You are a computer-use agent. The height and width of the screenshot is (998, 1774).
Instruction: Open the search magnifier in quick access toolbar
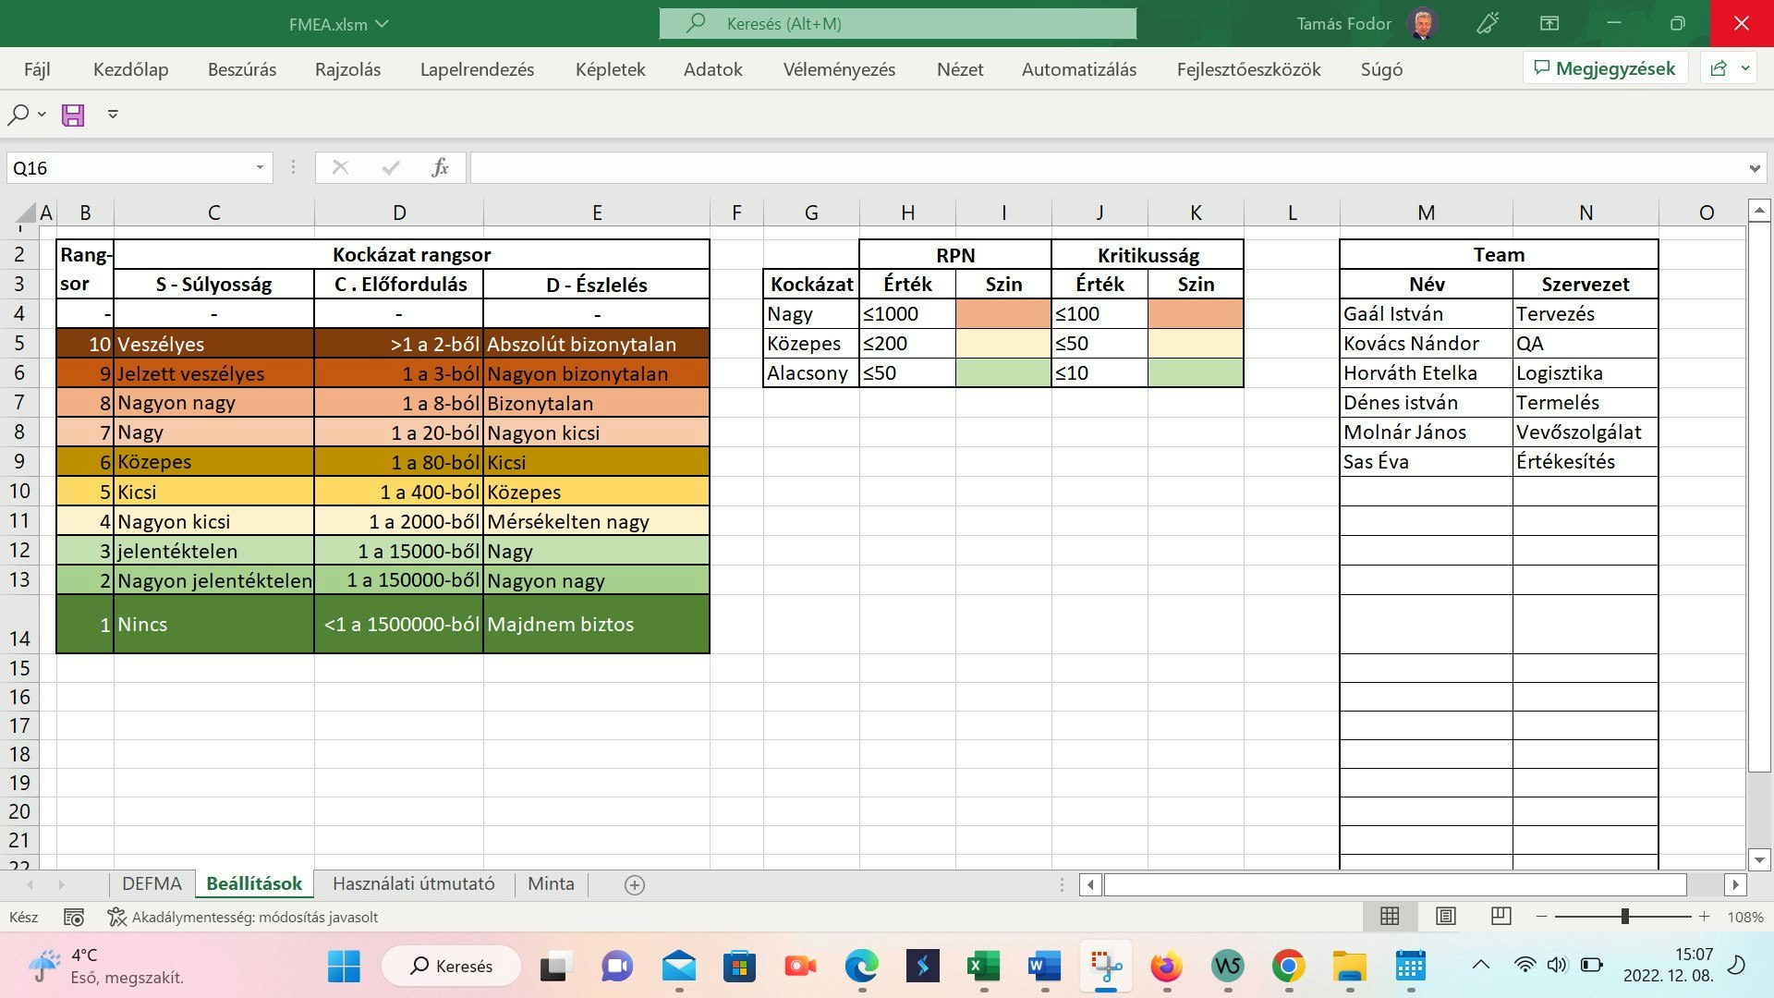coord(18,115)
